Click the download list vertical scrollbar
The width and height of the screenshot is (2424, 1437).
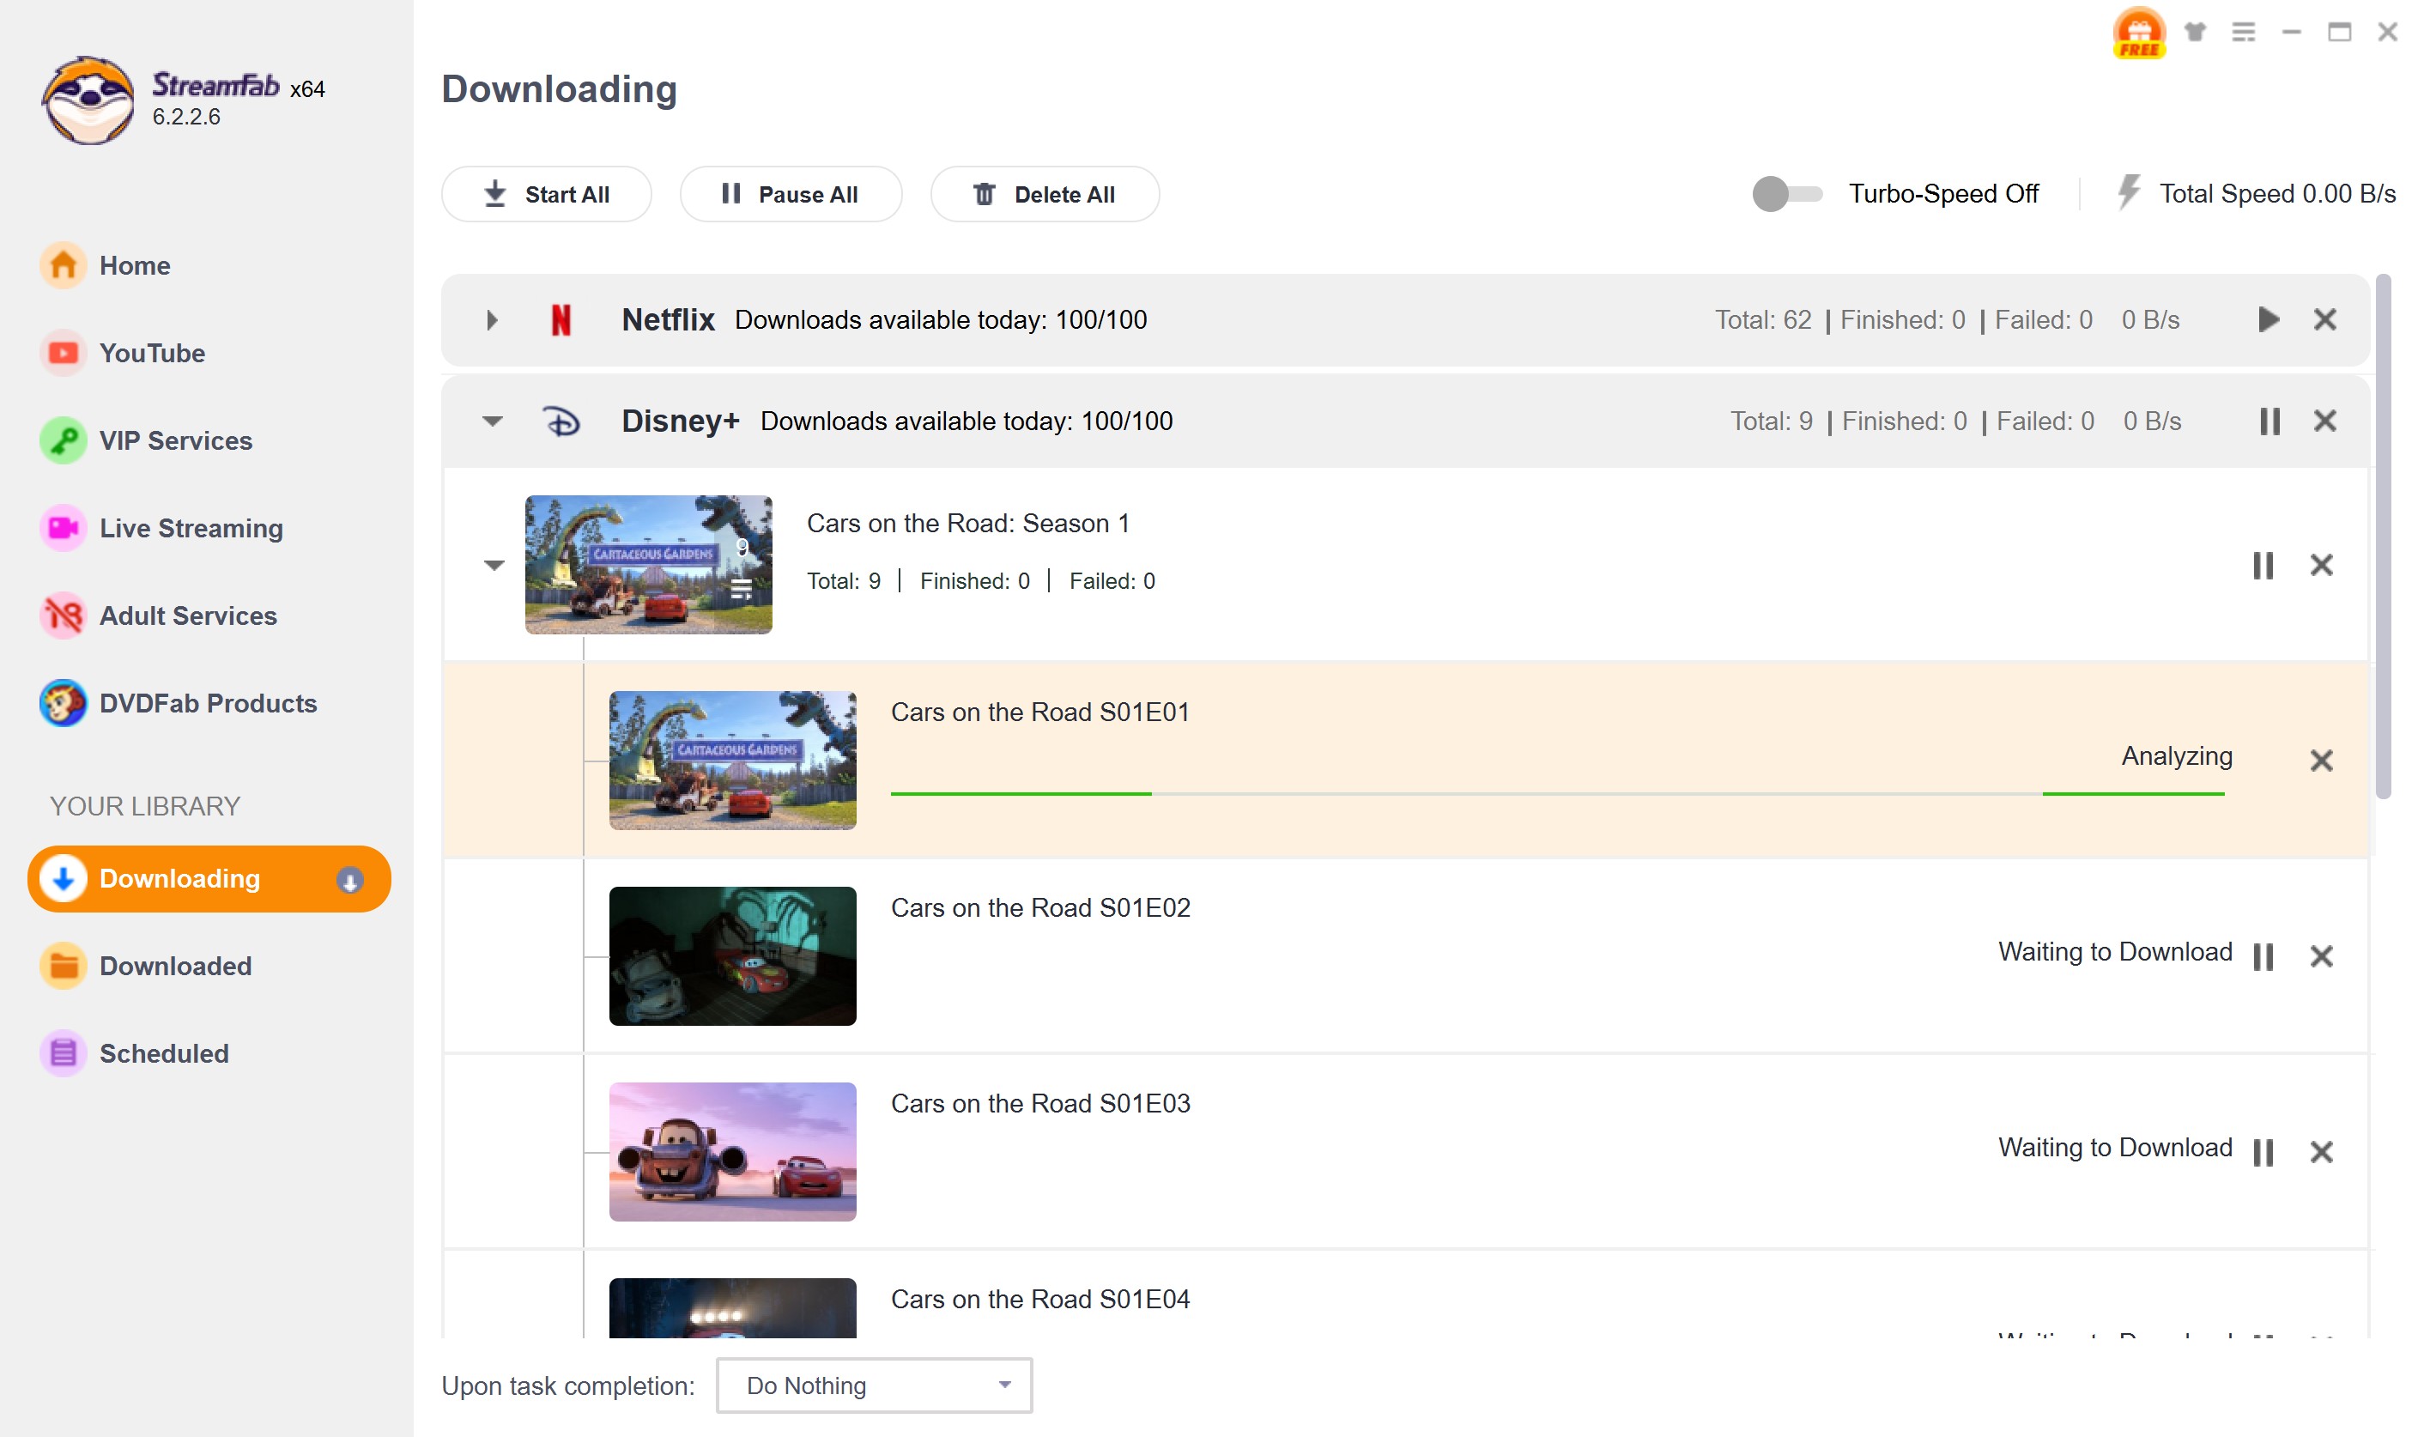(x=2383, y=537)
